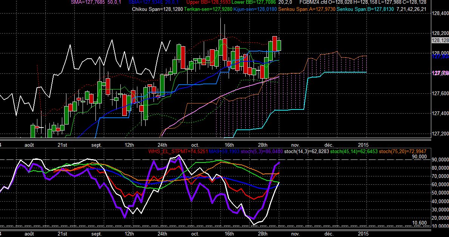Click 'sept.' on the price chart time axis
The height and width of the screenshot is (237, 449).
coord(97,145)
